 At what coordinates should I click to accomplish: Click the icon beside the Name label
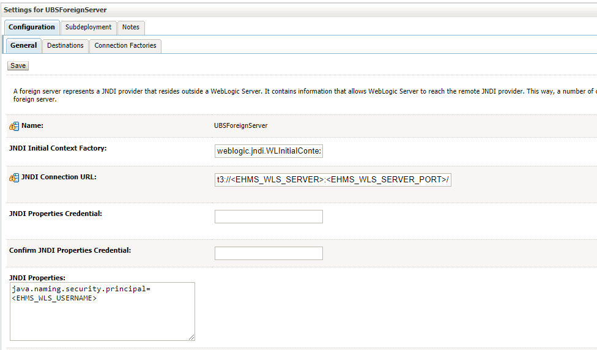14,126
